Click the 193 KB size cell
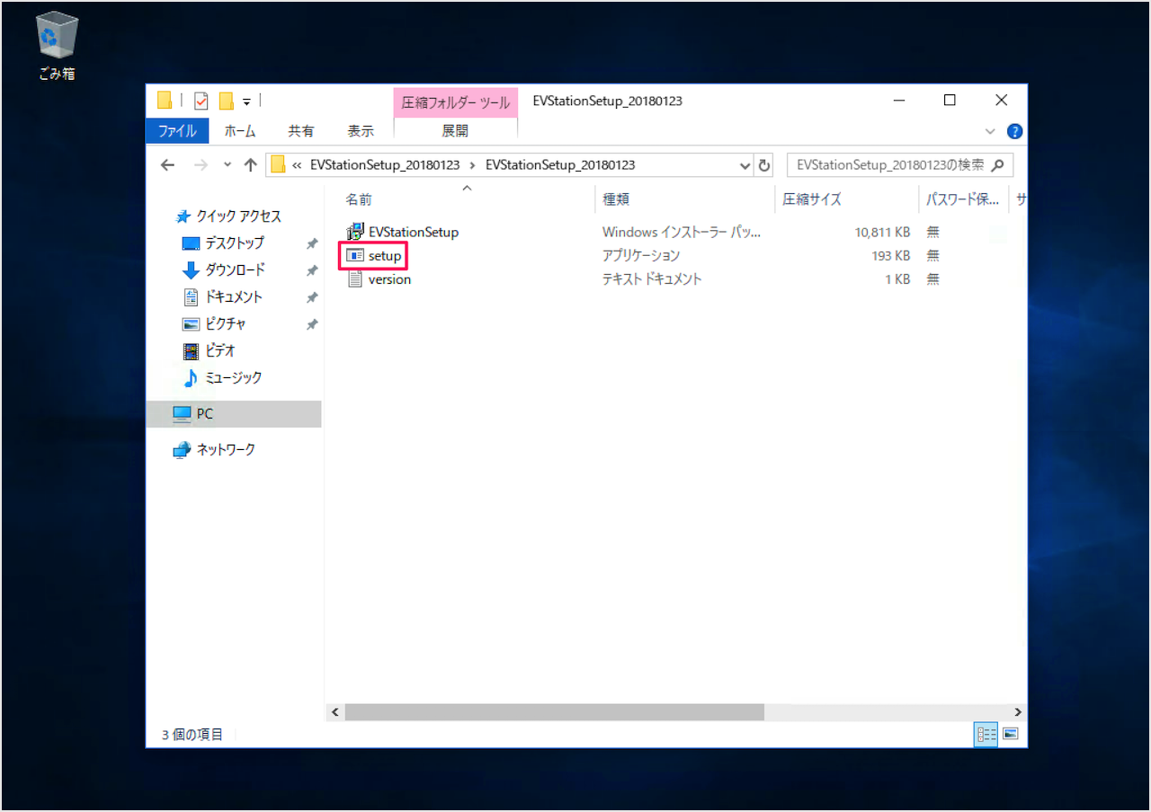 click(x=890, y=256)
